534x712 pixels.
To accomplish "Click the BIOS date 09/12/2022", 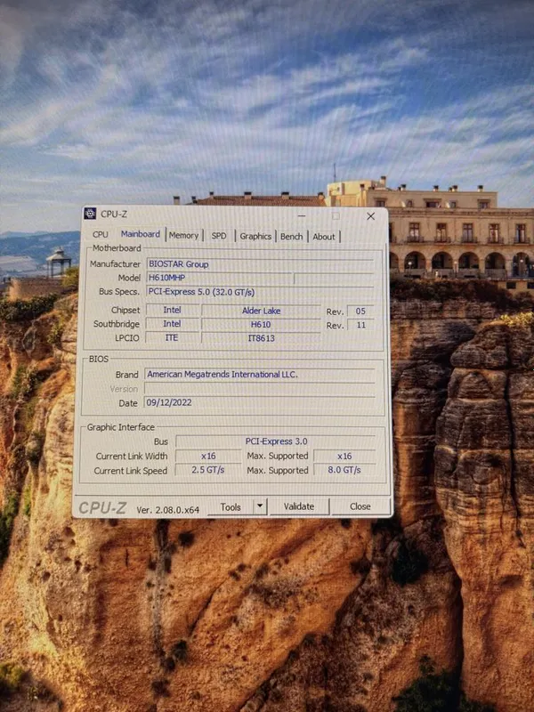I will (x=259, y=402).
